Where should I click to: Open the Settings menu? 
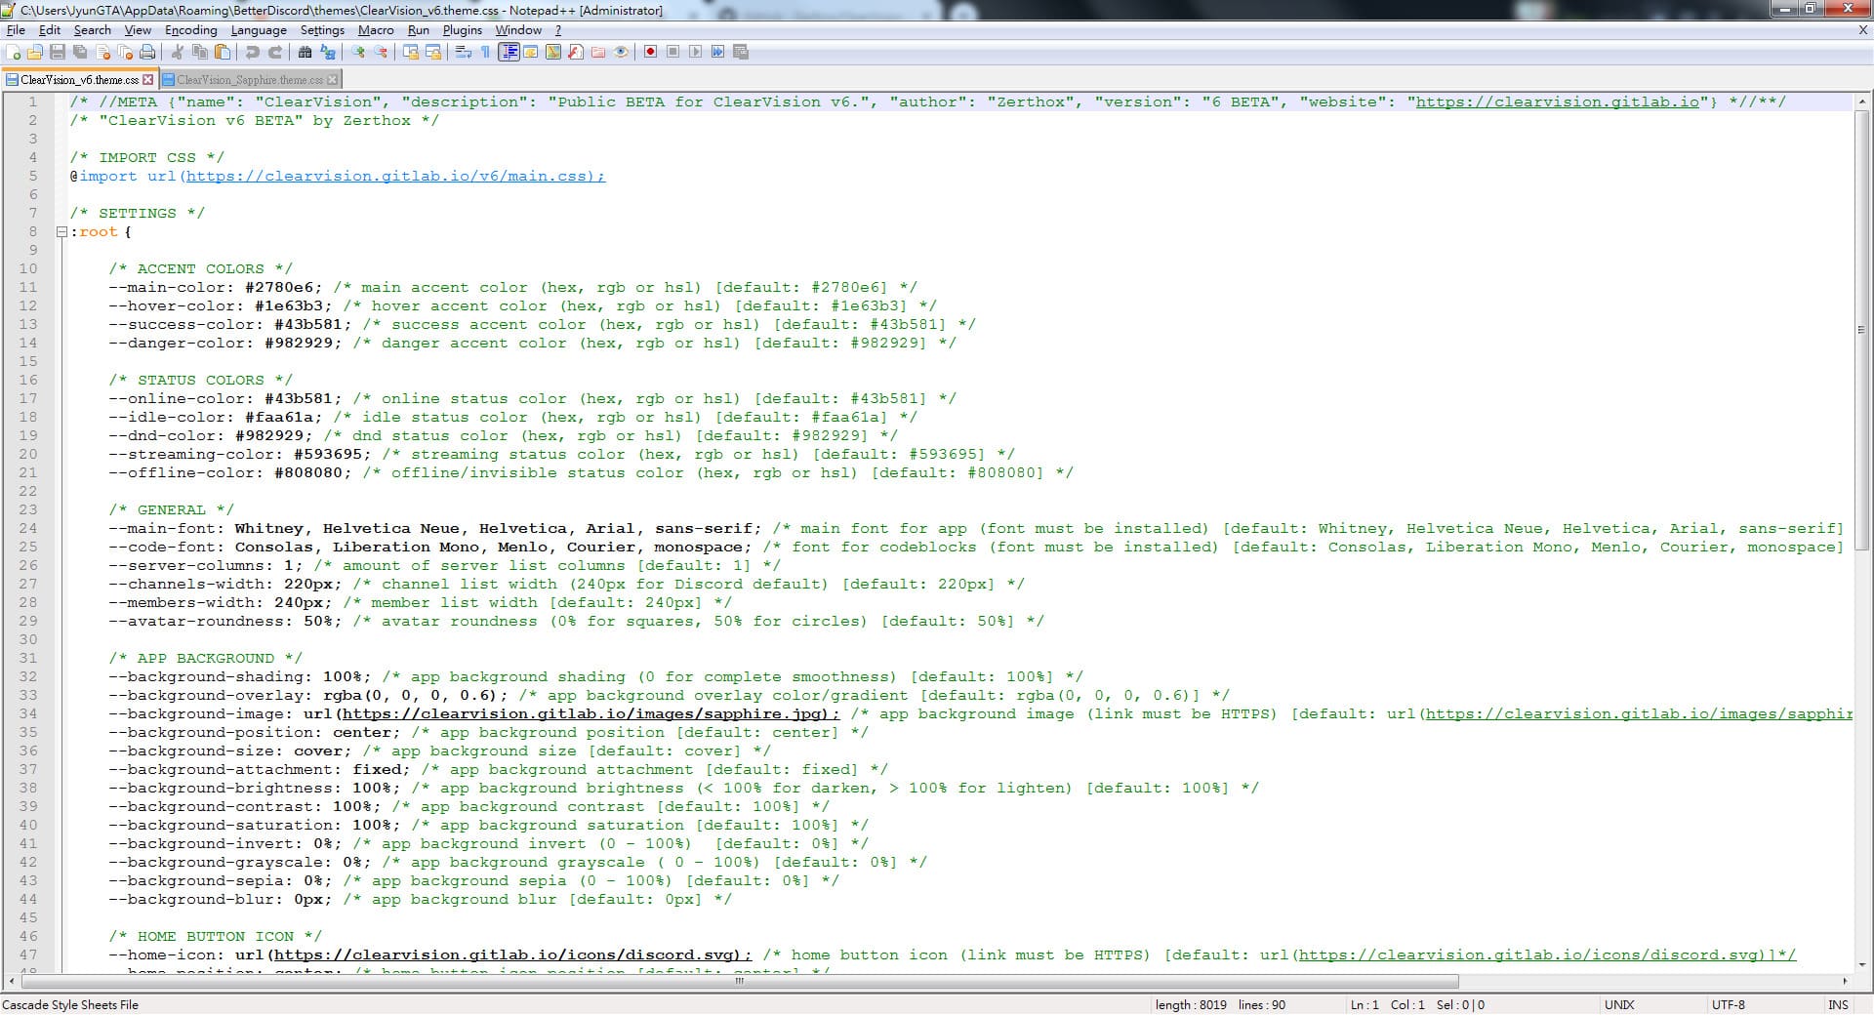(322, 30)
